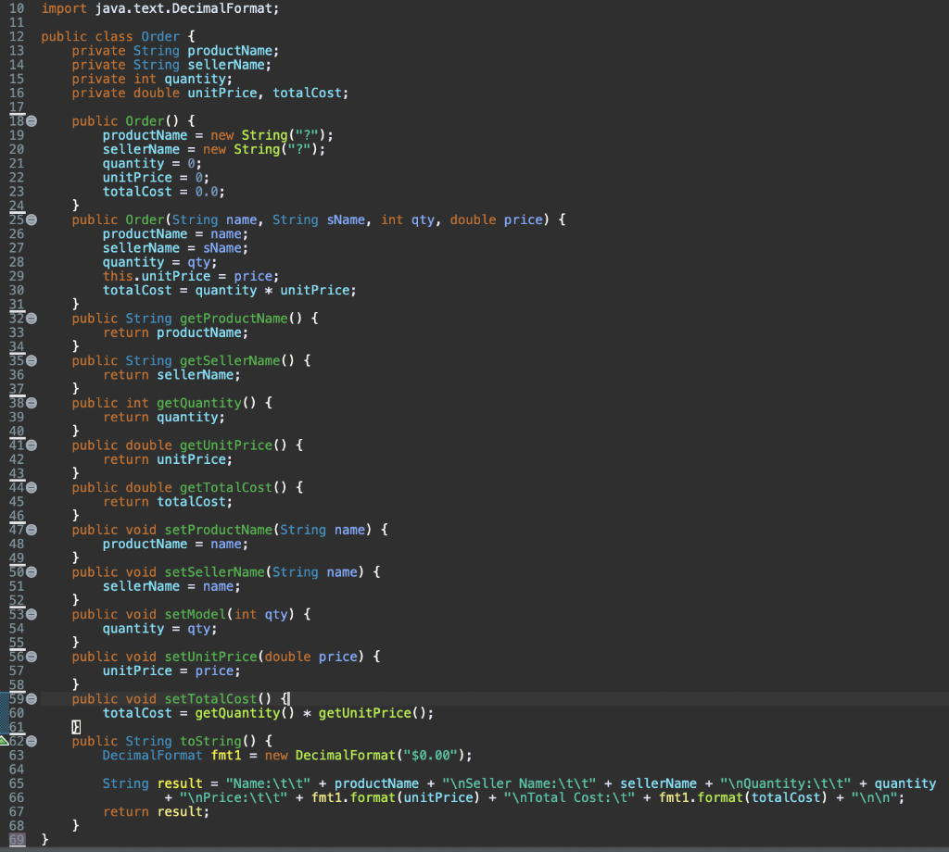This screenshot has height=852, width=949.
Task: Fold the setProductName method
Action: point(31,530)
